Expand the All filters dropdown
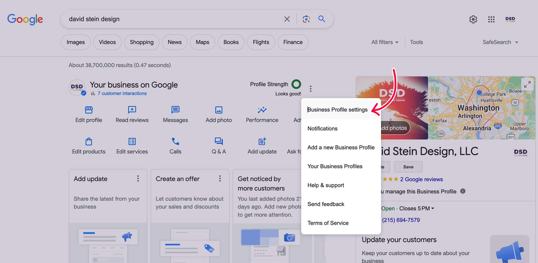This screenshot has width=538, height=263. [385, 42]
